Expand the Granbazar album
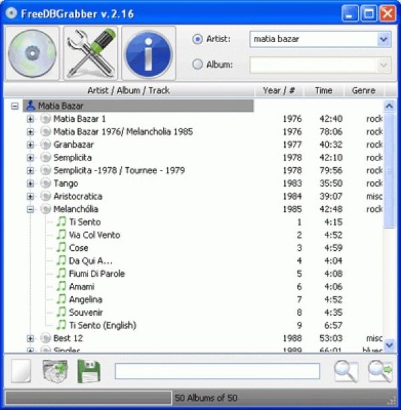 tap(30, 144)
